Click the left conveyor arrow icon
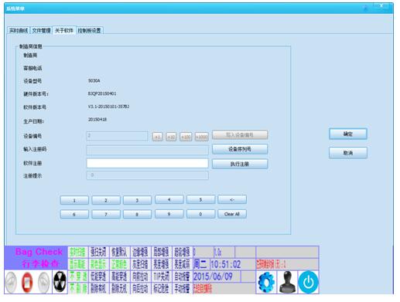 click(11, 282)
